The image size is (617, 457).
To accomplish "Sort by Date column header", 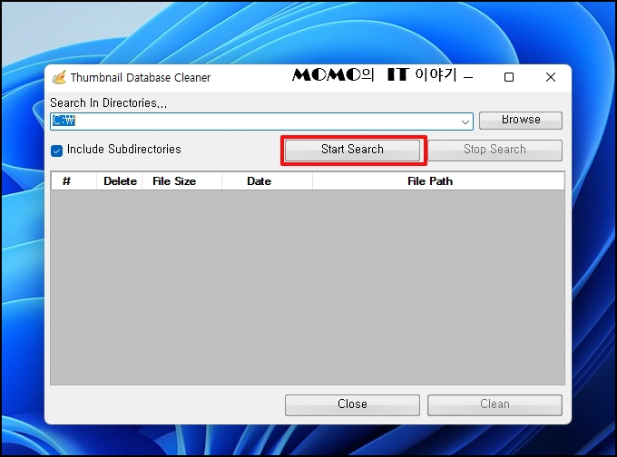I will pos(267,181).
